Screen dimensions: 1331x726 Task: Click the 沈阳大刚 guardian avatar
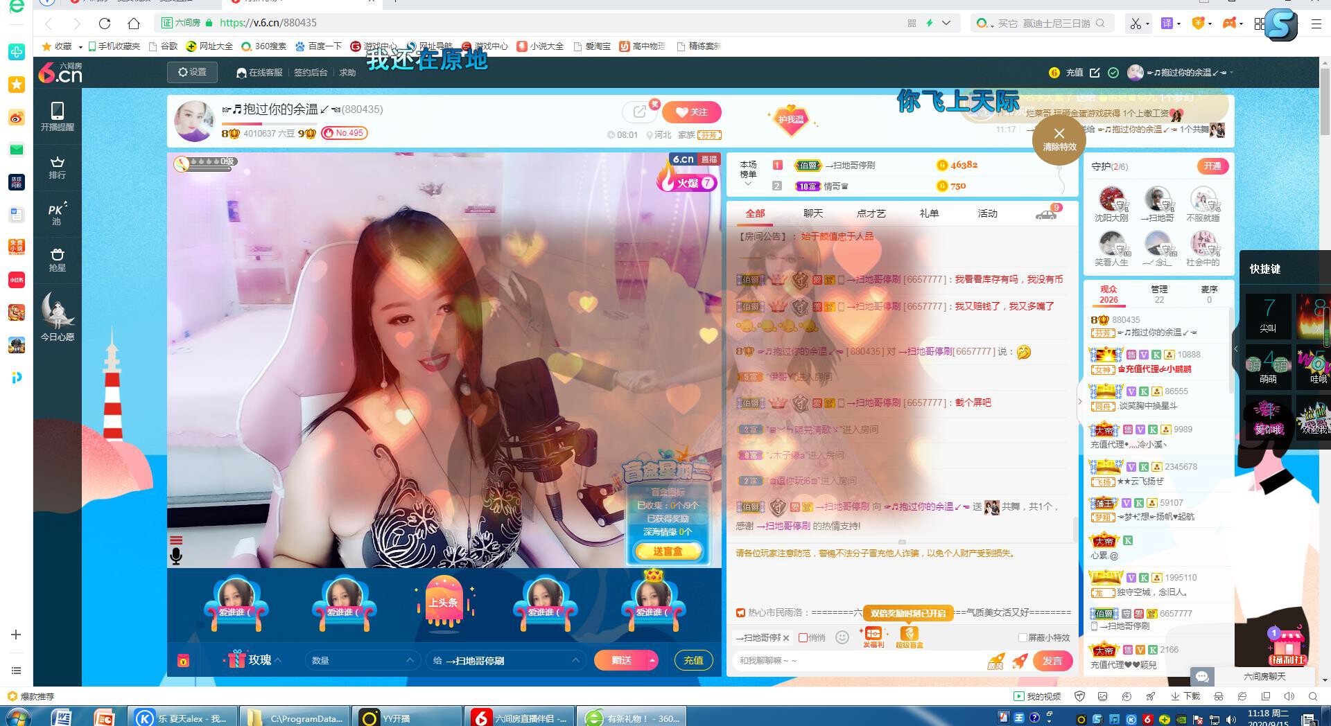coord(1111,199)
